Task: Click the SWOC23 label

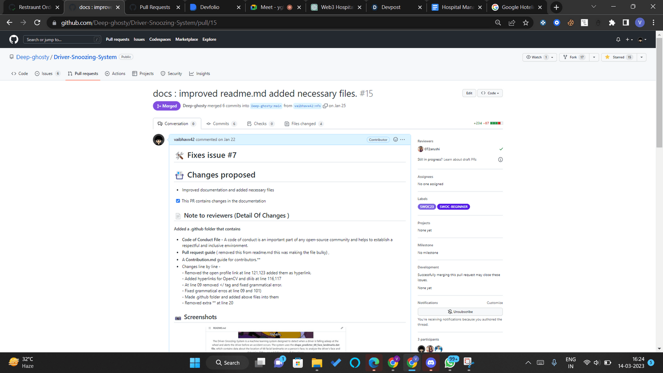Action: click(x=427, y=207)
